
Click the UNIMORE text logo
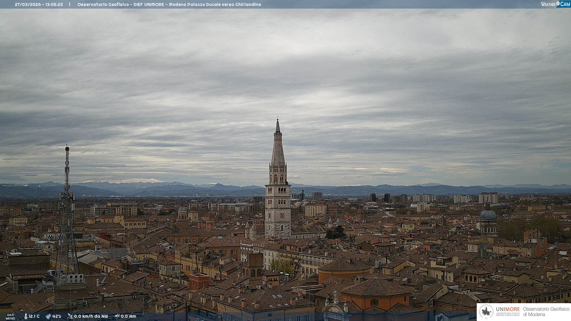click(508, 309)
